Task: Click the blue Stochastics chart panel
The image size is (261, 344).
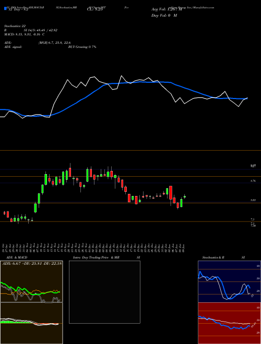Action: tap(229, 281)
